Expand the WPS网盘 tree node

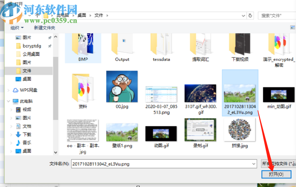(9, 91)
